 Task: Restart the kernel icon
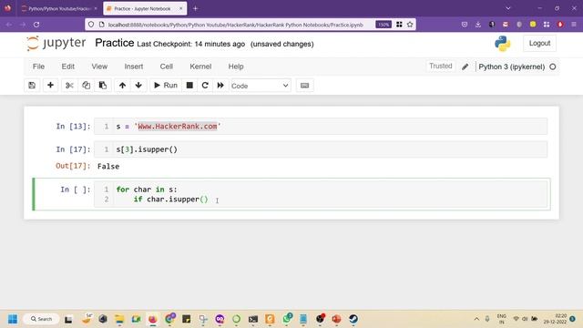coord(205,86)
